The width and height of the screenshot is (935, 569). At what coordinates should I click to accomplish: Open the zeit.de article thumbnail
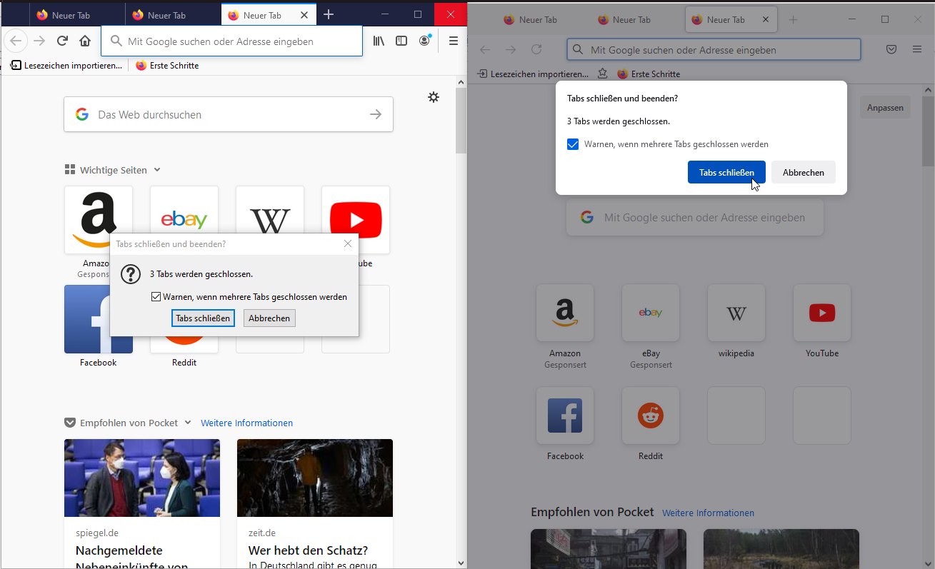coord(315,478)
